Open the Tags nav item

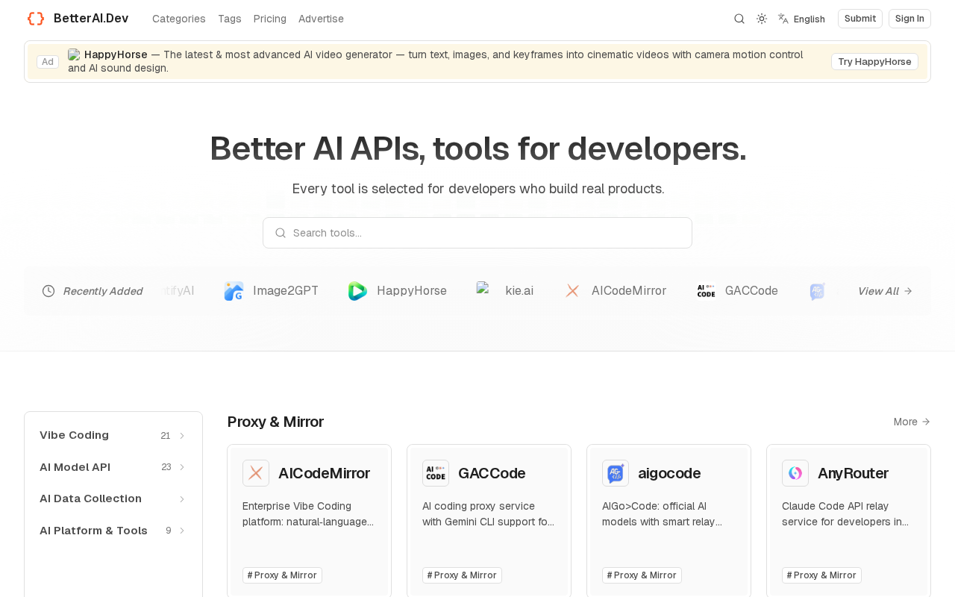click(x=230, y=19)
